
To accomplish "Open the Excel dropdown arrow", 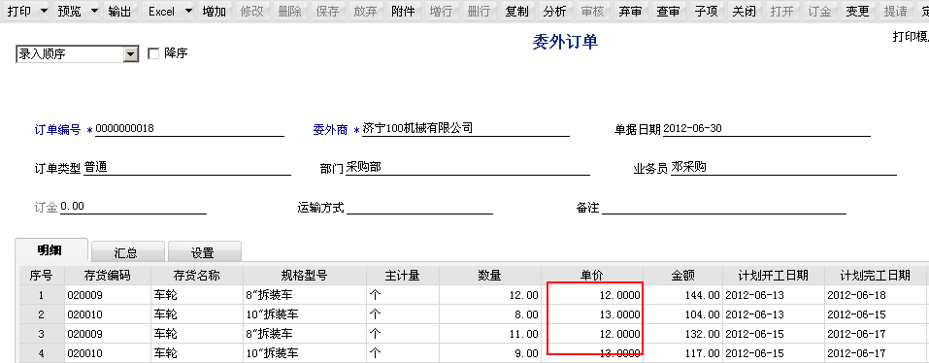I will (188, 12).
